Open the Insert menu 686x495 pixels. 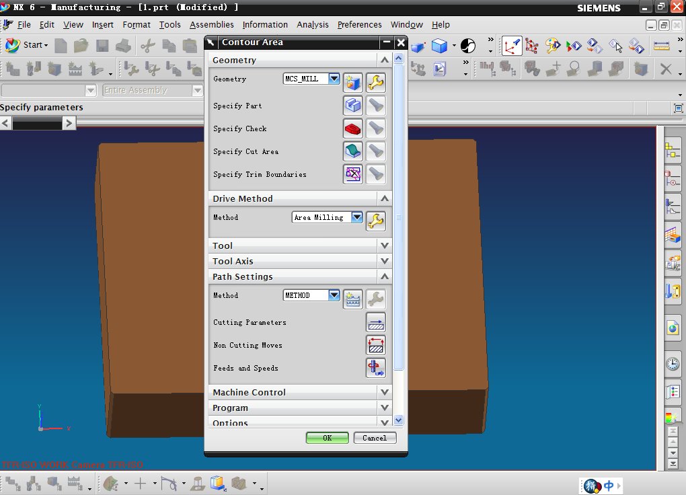(103, 24)
